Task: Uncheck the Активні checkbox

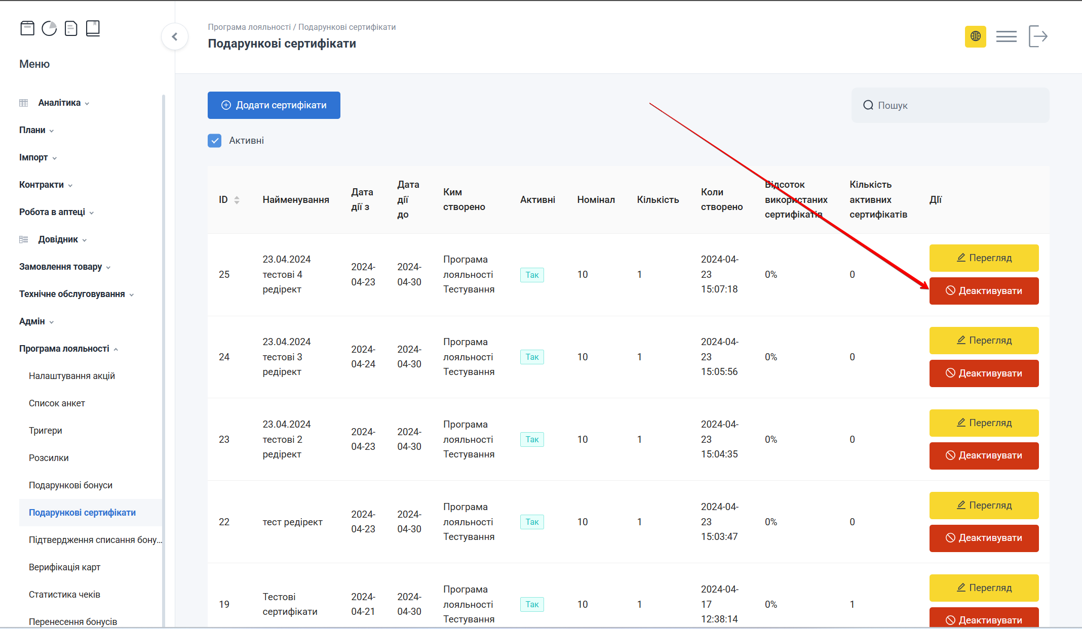Action: (x=215, y=141)
